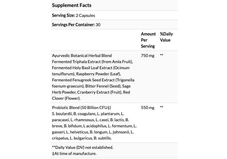Click the At time of manufacture footnote
This screenshot has width=227, height=159.
click(x=74, y=153)
